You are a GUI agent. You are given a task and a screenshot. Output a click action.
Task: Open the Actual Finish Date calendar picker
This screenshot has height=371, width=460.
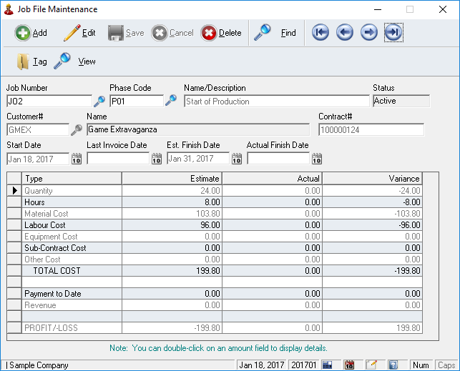pyautogui.click(x=317, y=159)
